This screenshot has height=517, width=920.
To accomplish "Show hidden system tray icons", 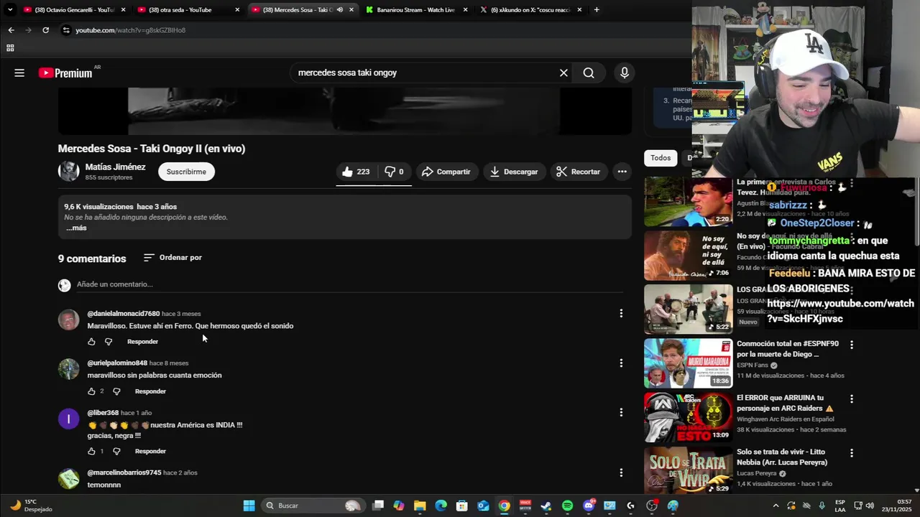I will point(776,506).
